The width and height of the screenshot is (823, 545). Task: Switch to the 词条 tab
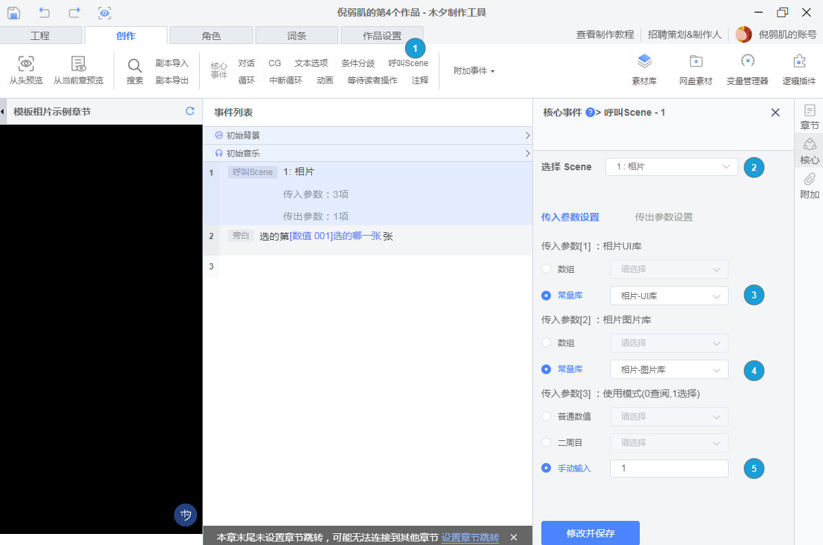297,36
